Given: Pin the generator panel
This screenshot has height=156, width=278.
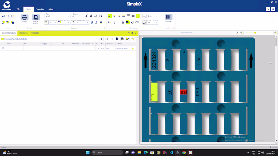Looking at the screenshot, I should pyautogui.click(x=132, y=33).
